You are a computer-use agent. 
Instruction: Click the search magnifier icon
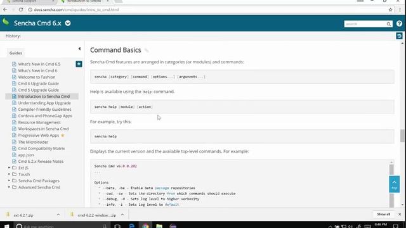[x=389, y=24]
